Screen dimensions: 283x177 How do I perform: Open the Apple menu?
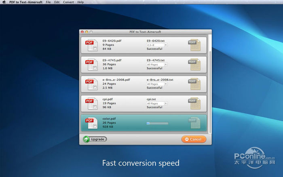[x=4, y=2]
